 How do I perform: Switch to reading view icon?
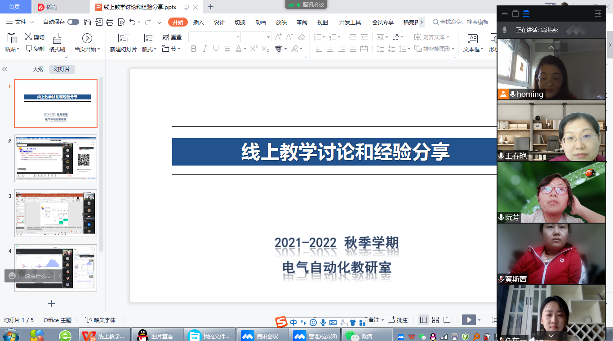(447, 320)
